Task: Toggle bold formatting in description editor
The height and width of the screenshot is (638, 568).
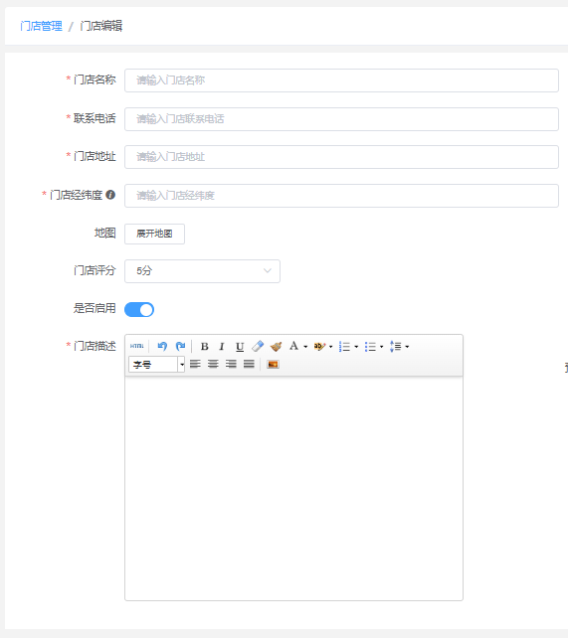Action: 204,346
